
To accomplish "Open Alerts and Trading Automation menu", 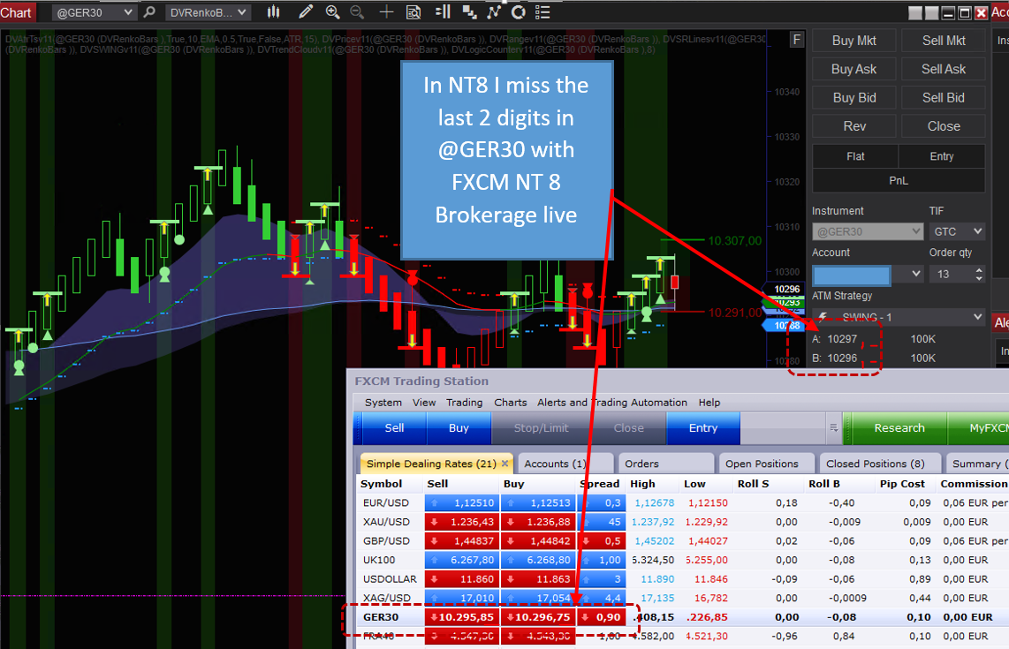I will click(612, 403).
